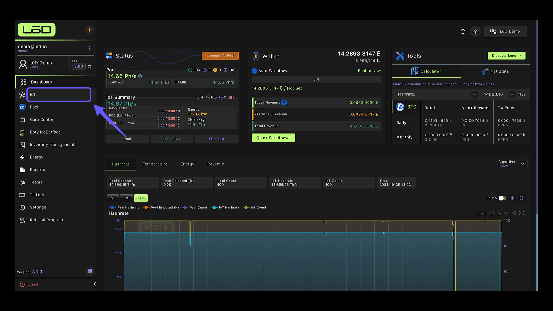Click the chart download icon beside Hourly
553x311 pixels.
[512, 198]
